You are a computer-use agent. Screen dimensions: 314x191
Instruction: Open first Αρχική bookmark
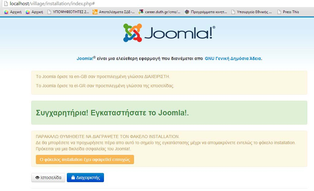tap(13, 12)
